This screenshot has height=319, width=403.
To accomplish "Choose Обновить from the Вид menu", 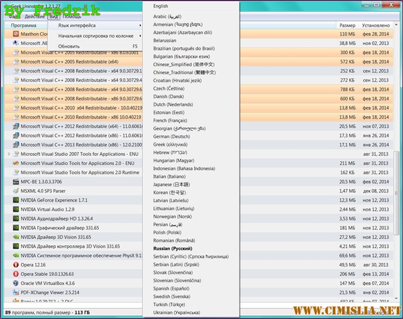I will (69, 46).
